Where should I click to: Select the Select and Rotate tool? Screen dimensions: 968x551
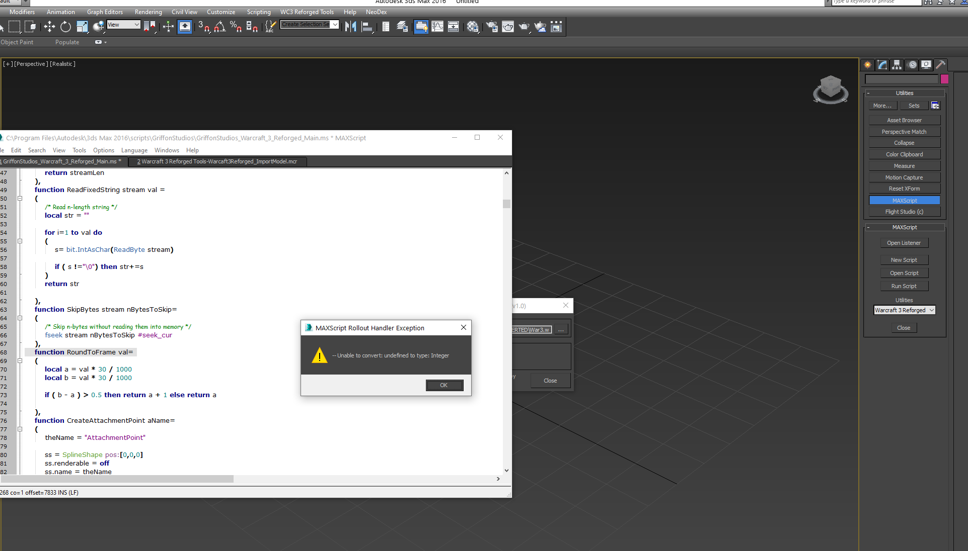[x=65, y=27]
